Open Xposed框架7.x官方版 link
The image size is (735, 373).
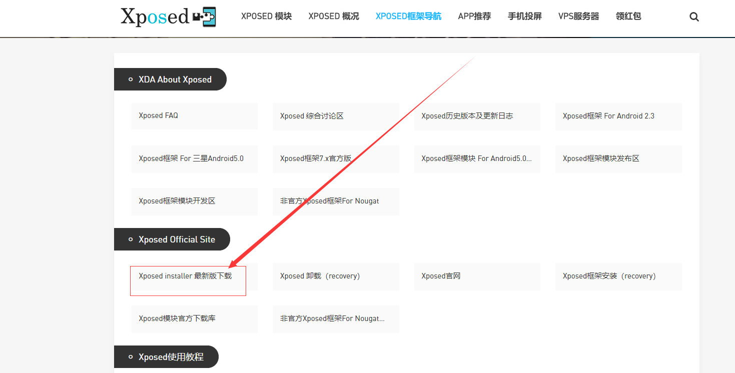pos(336,159)
